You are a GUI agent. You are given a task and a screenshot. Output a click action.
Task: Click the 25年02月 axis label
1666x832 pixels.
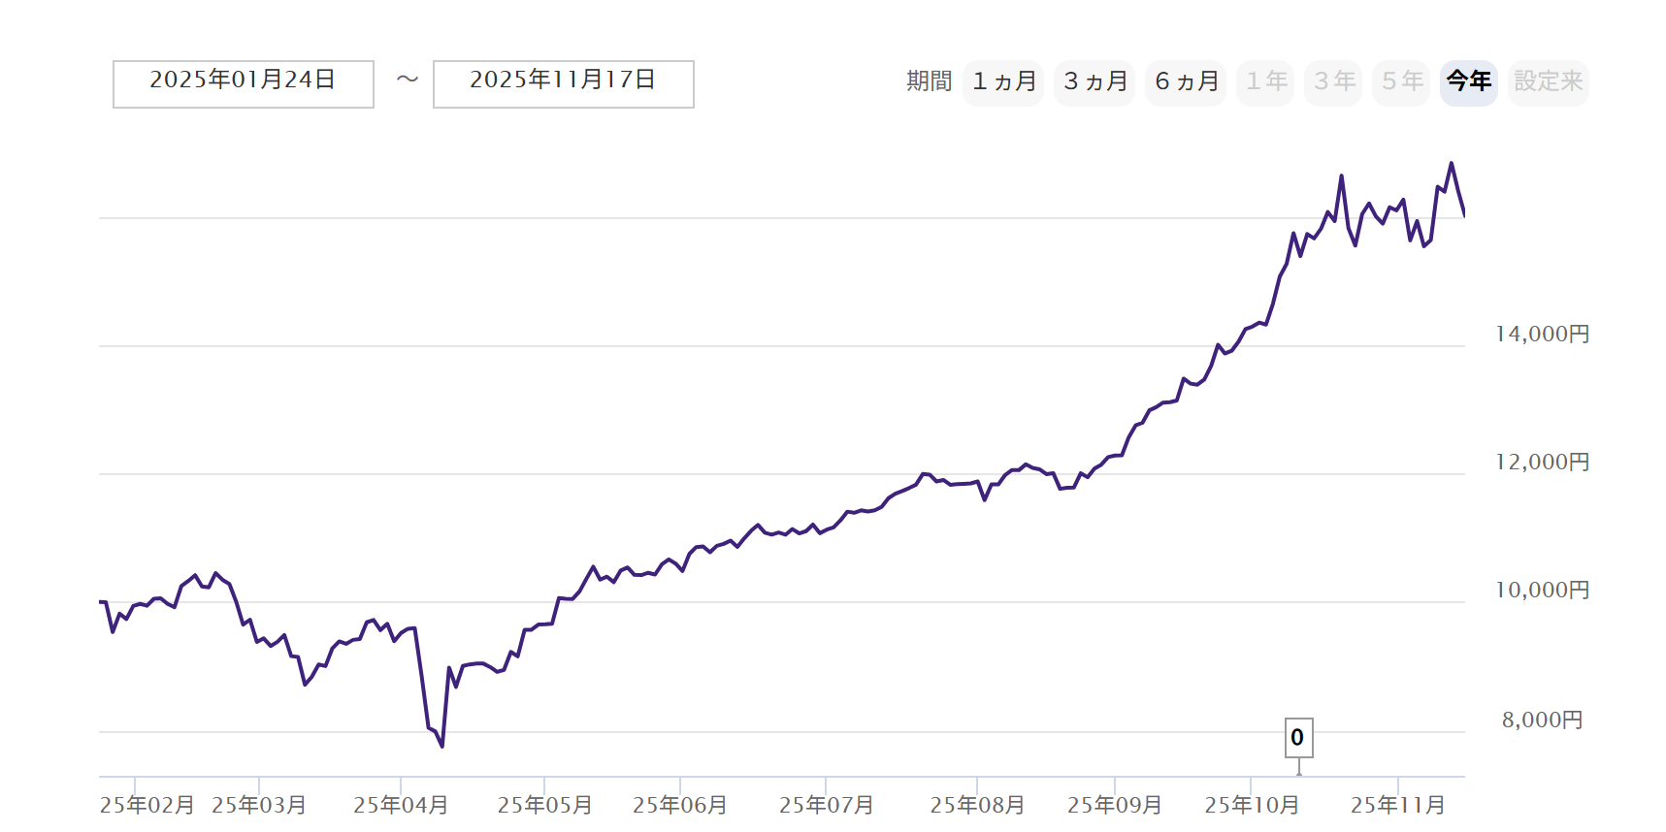point(147,806)
